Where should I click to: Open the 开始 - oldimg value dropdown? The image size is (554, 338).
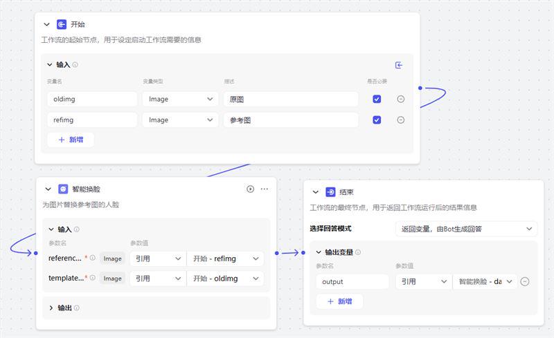(225, 279)
